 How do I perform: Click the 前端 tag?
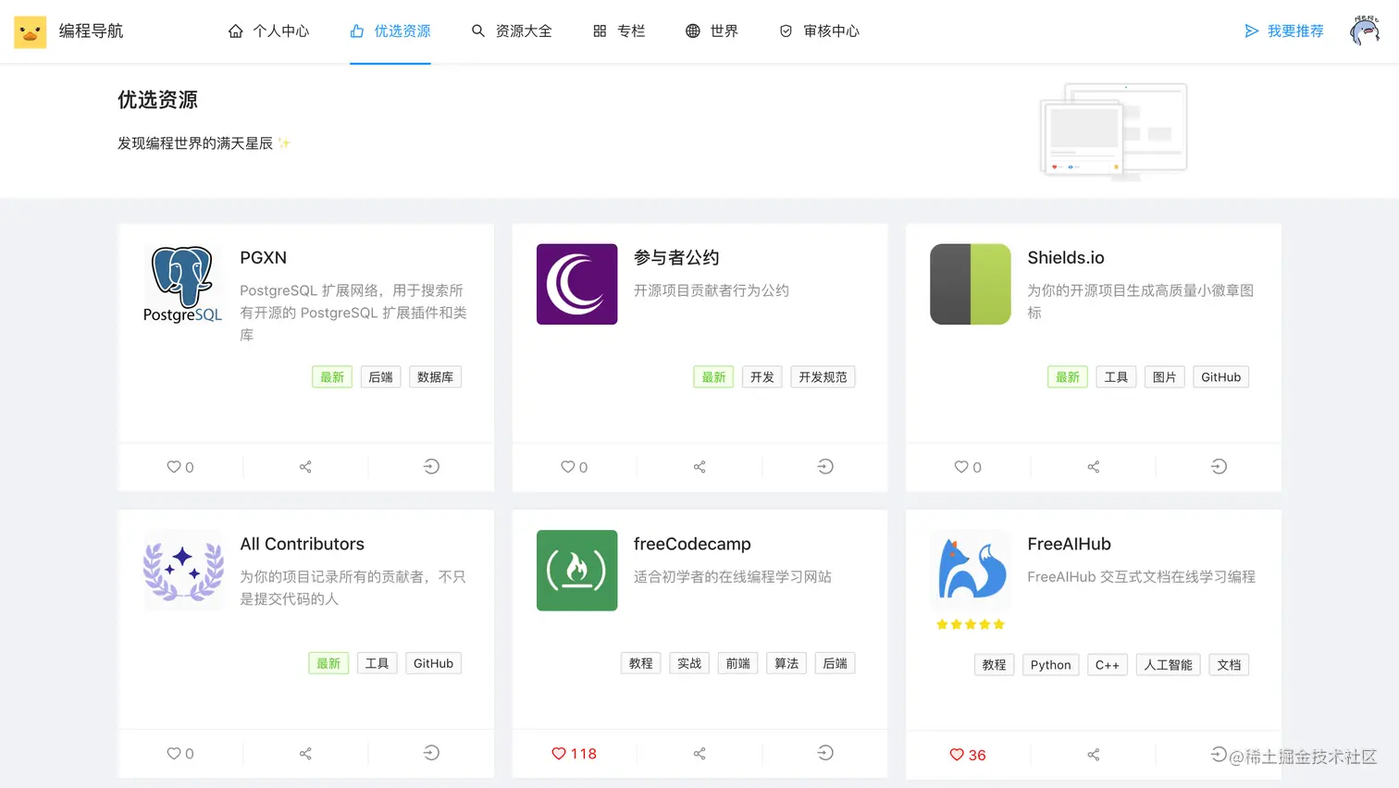738,663
